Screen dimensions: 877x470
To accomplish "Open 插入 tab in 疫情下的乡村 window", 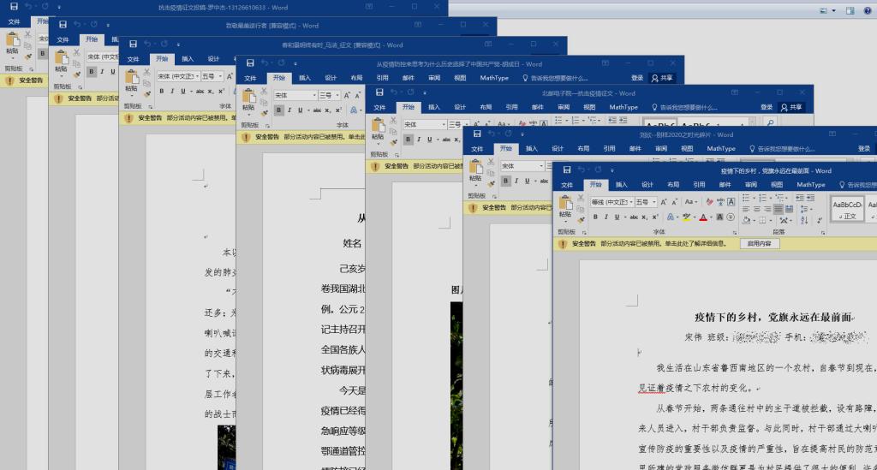I will (x=622, y=184).
